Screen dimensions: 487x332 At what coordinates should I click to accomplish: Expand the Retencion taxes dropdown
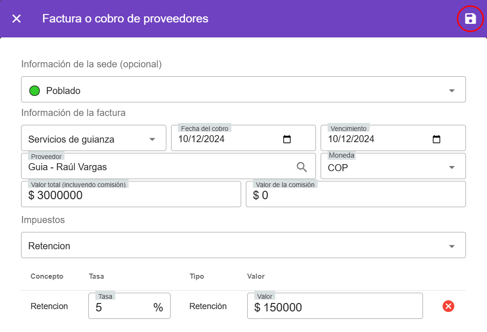click(451, 246)
